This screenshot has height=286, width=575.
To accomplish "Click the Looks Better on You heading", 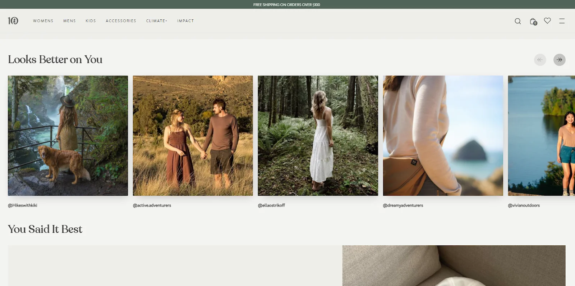I will click(55, 59).
